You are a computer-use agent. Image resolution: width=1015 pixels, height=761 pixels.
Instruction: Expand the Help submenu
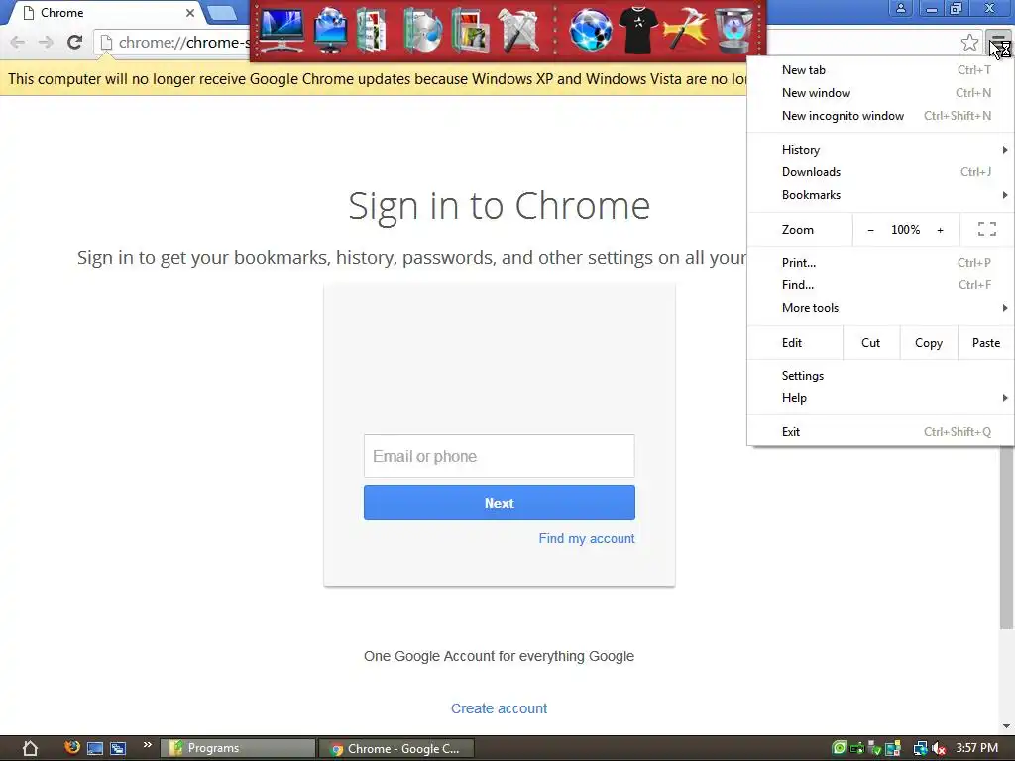click(x=880, y=398)
